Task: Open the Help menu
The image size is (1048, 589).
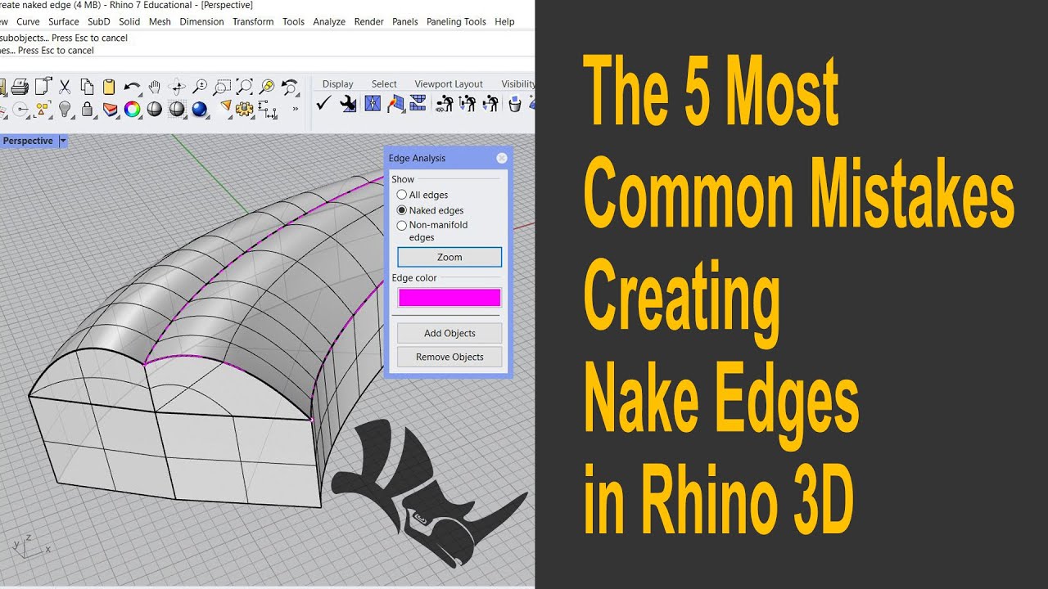Action: coord(504,21)
